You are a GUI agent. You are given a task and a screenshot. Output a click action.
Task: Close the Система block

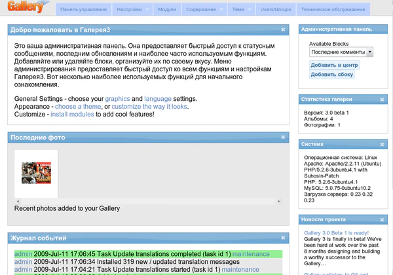click(x=383, y=143)
